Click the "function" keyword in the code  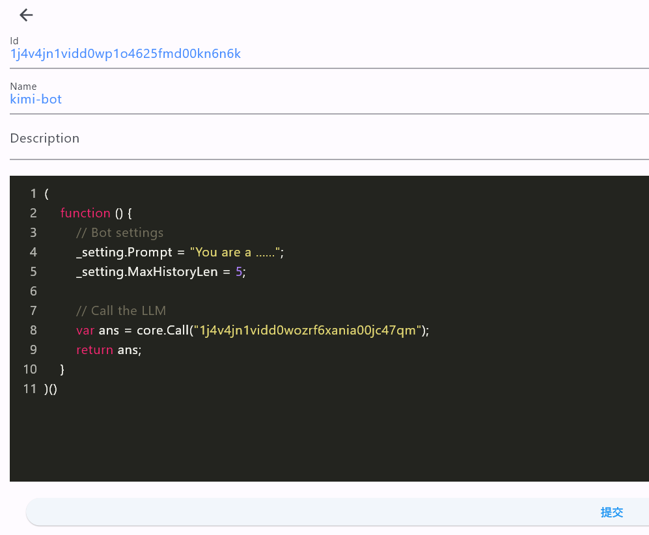(85, 213)
